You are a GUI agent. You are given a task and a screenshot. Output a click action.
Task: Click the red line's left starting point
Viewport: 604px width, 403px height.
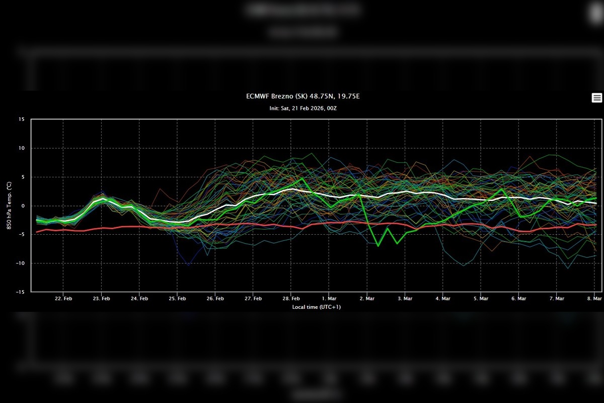click(x=37, y=232)
